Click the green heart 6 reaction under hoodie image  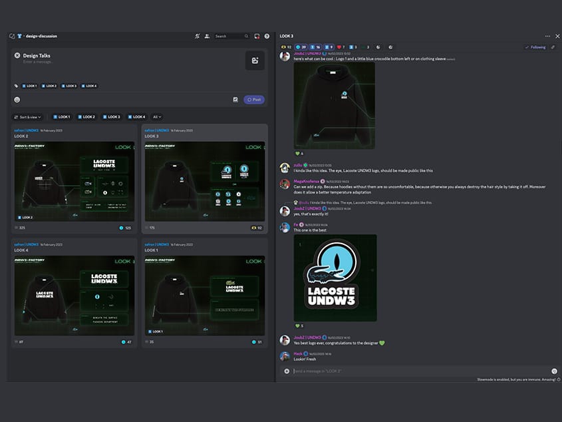pos(299,154)
